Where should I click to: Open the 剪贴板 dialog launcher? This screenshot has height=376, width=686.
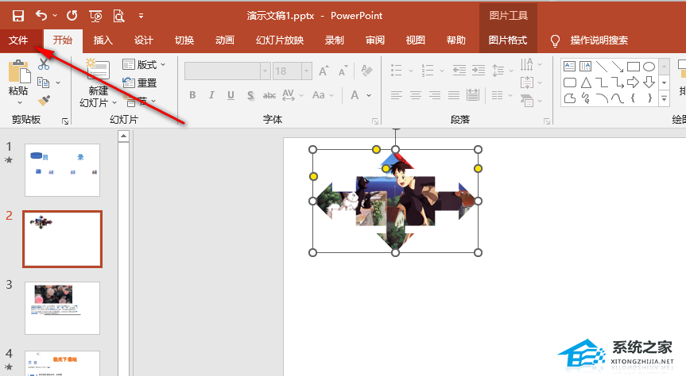[x=65, y=121]
